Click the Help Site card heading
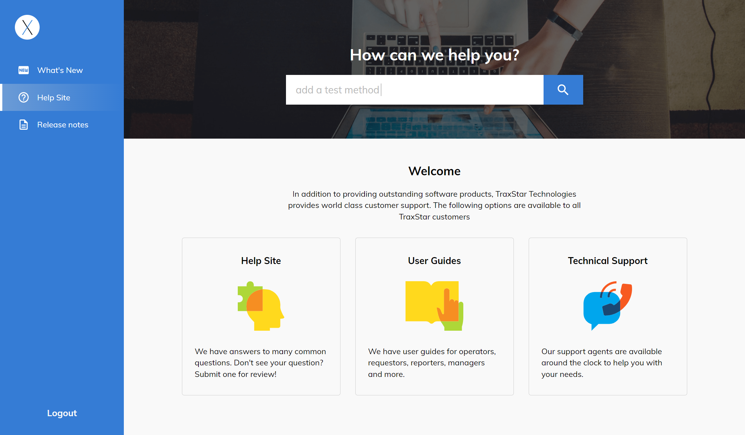The height and width of the screenshot is (435, 745). (x=261, y=260)
